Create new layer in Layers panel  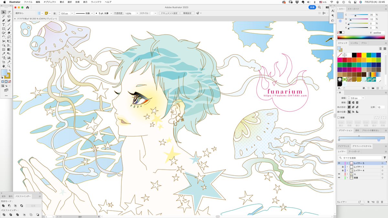click(x=377, y=202)
